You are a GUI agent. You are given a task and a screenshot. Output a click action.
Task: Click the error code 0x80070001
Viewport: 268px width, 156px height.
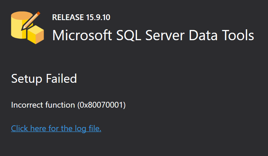[x=101, y=105]
